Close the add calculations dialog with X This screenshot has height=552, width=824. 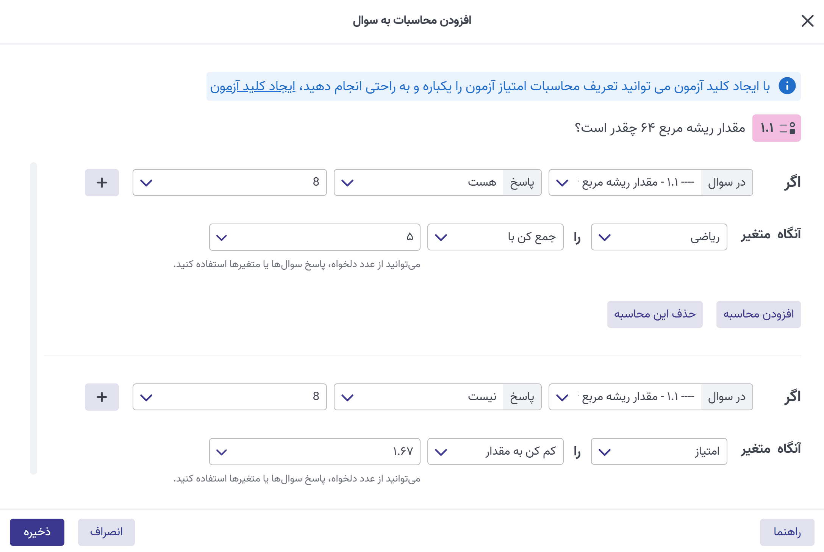point(807,21)
